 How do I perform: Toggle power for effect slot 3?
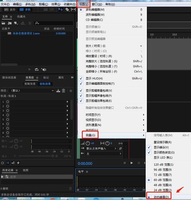(8, 111)
